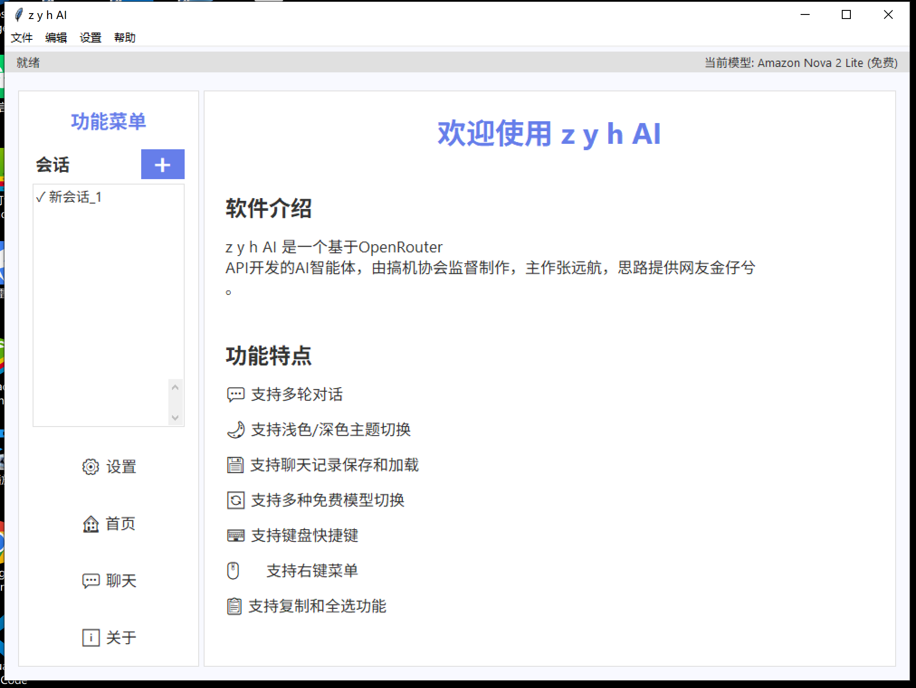Click the keyboard icon beside 支持键盘快捷键
Screen dimensions: 916x688
235,536
